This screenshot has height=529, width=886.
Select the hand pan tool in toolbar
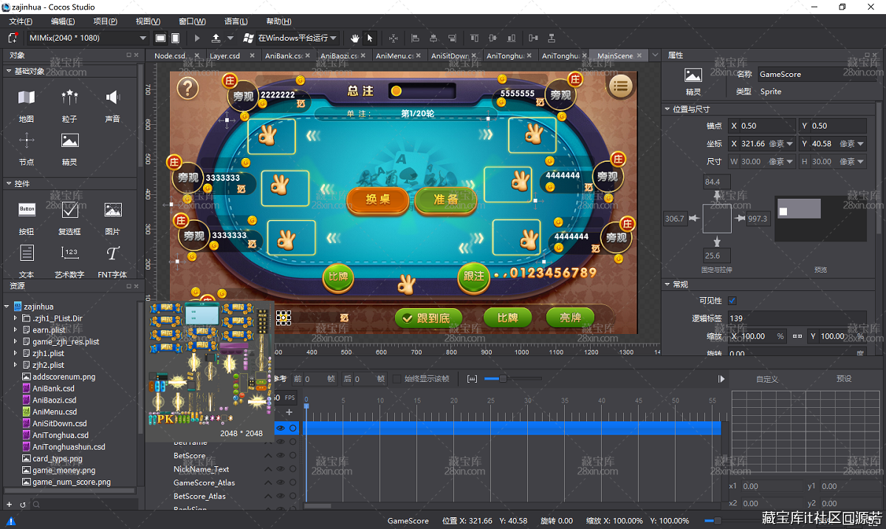click(354, 38)
